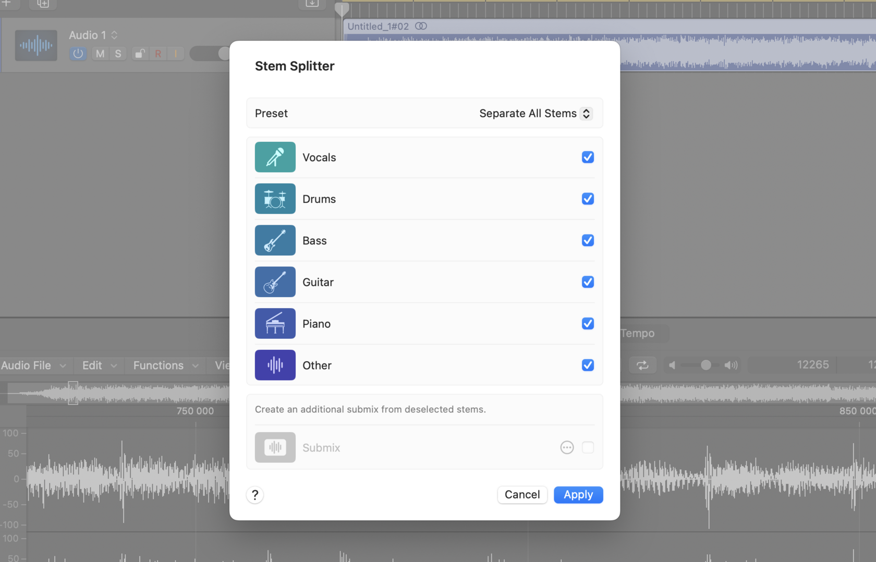The height and width of the screenshot is (562, 876).
Task: Open the Audio File dropdown
Action: [x=29, y=365]
